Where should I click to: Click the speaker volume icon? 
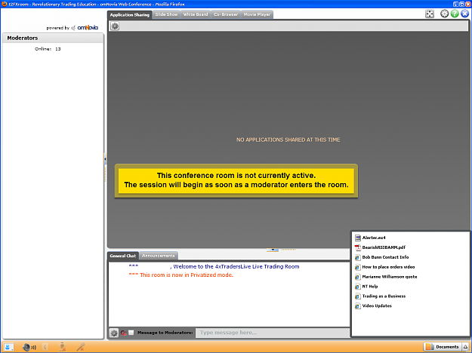point(29,347)
